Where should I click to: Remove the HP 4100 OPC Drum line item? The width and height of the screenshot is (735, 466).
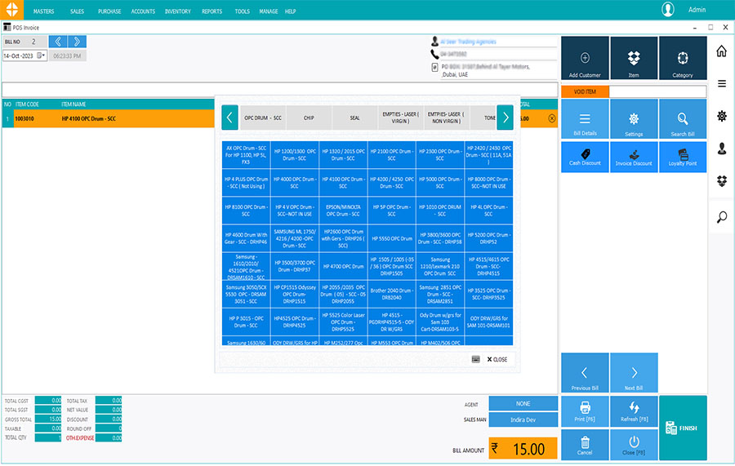[552, 118]
